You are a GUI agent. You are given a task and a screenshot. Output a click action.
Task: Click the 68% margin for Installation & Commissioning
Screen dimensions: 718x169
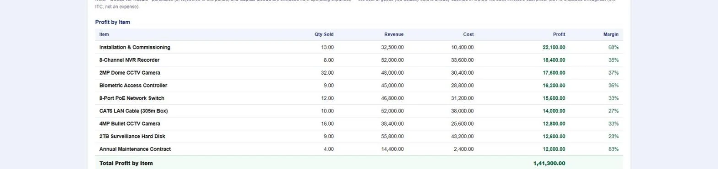click(614, 47)
